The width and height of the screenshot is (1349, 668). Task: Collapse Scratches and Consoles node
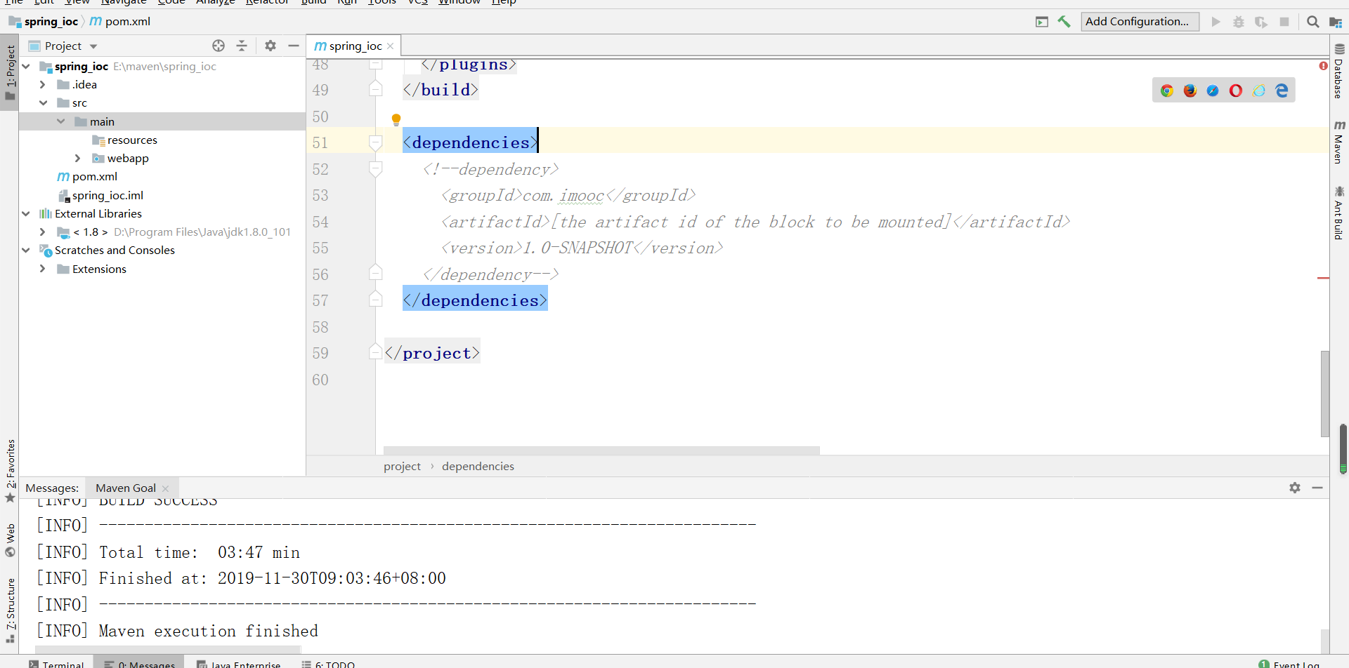tap(26, 250)
